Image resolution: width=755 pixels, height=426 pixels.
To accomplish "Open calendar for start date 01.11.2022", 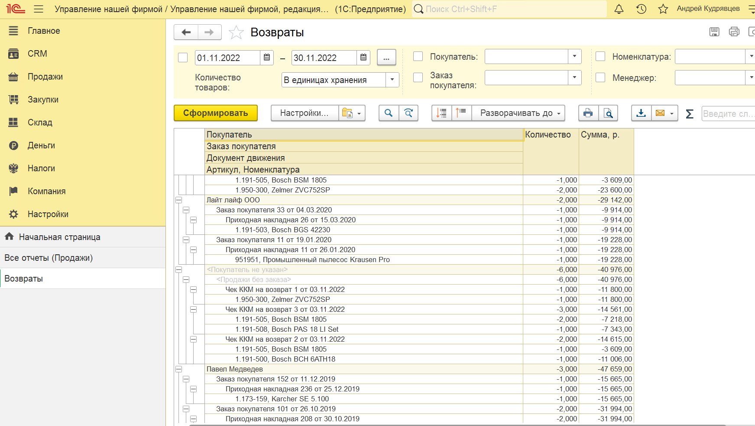I will (x=267, y=58).
